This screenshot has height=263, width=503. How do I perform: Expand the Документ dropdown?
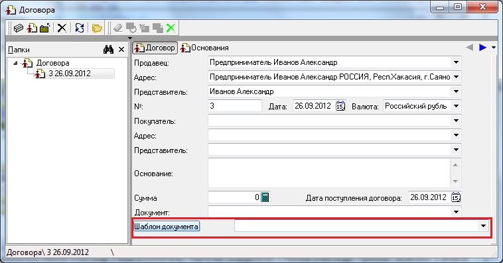click(x=456, y=211)
